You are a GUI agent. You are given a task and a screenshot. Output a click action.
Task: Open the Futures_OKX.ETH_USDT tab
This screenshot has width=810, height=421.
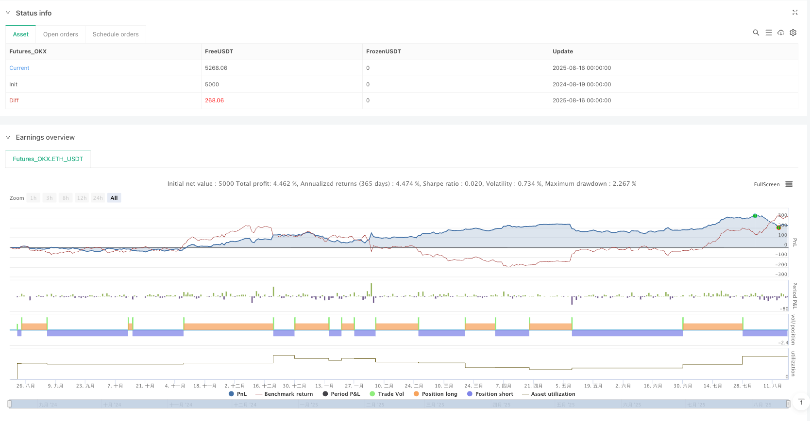[x=48, y=159]
